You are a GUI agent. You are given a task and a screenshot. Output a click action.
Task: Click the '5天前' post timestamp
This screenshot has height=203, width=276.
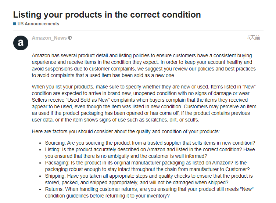pyautogui.click(x=254, y=37)
